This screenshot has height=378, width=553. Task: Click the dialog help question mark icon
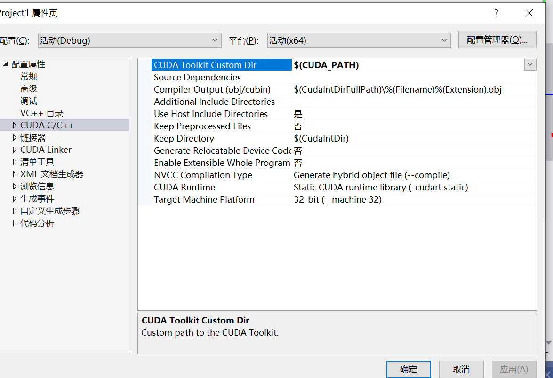(496, 13)
